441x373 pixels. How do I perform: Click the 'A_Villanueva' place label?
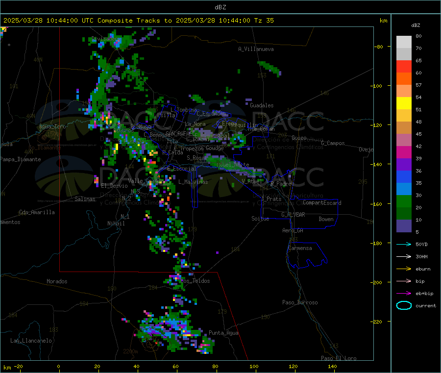pos(256,49)
